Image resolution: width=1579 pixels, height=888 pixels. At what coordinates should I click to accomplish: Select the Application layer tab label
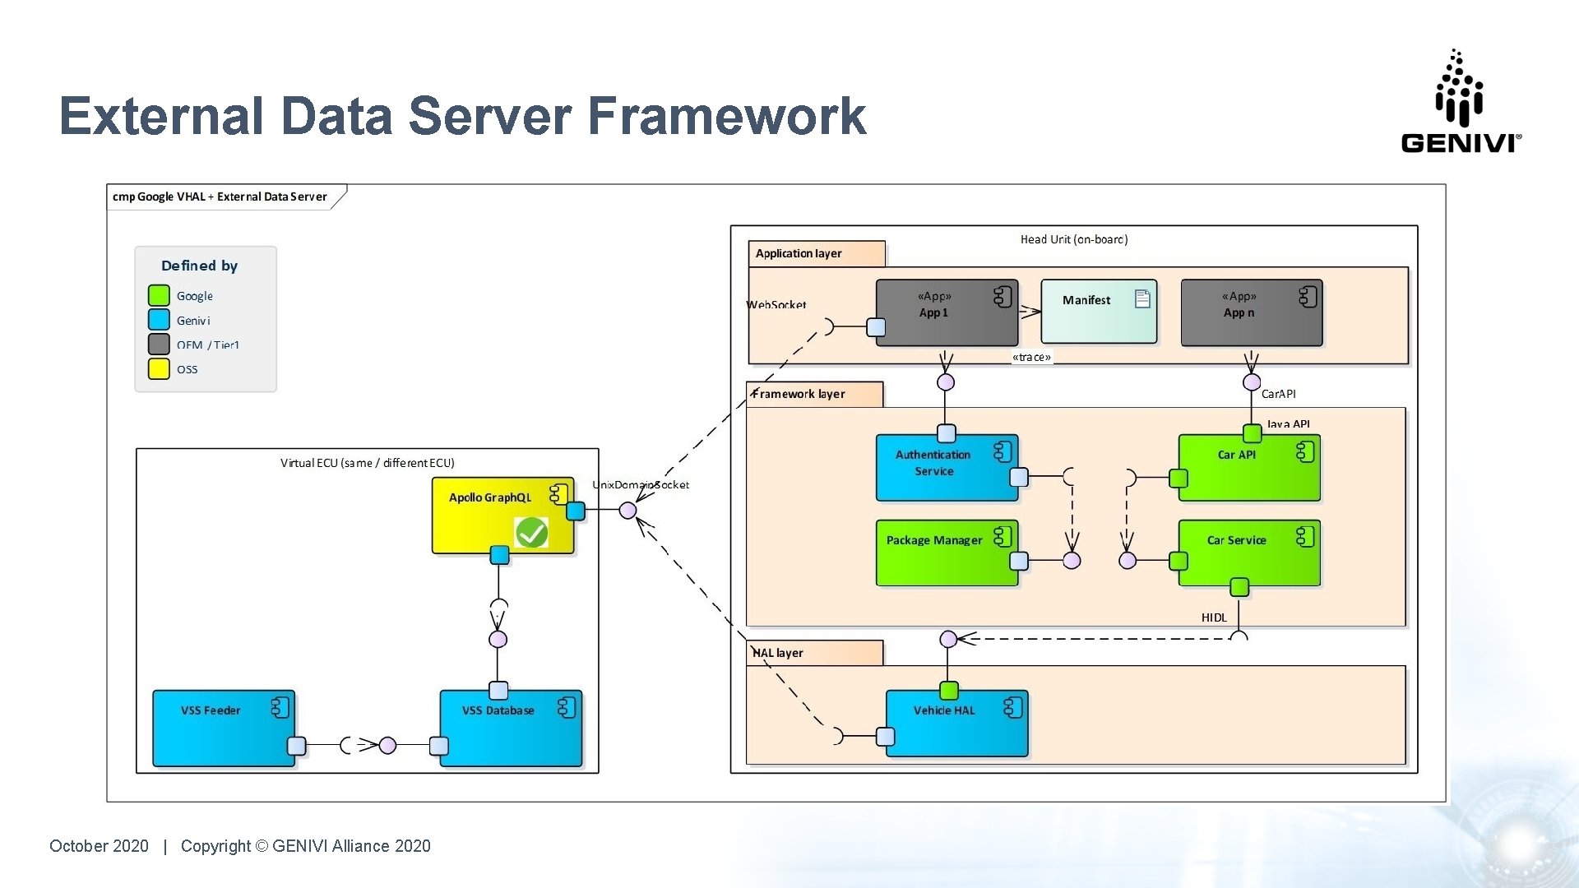coord(799,253)
